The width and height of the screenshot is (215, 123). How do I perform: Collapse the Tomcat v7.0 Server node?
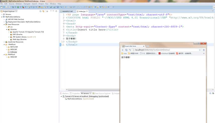(61, 96)
